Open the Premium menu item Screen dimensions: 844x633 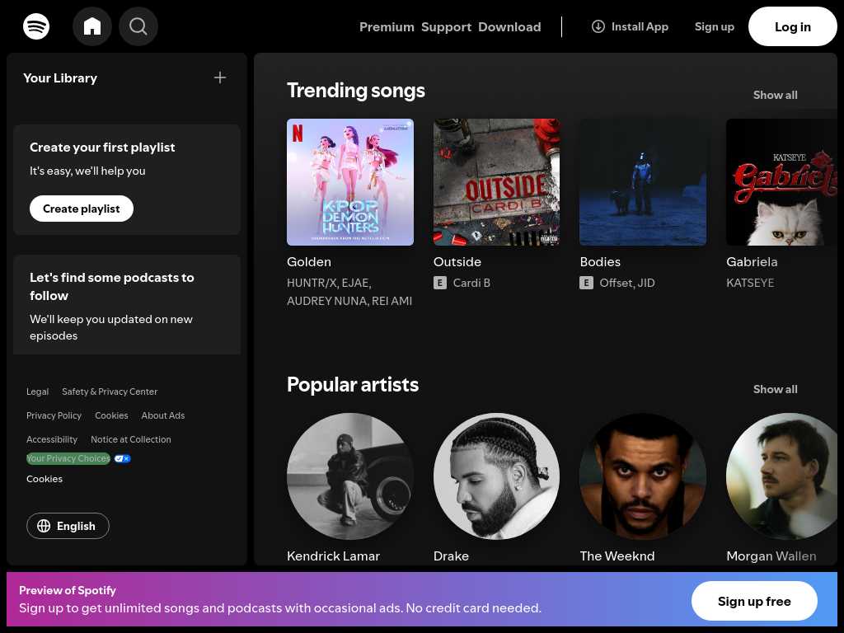pos(387,27)
